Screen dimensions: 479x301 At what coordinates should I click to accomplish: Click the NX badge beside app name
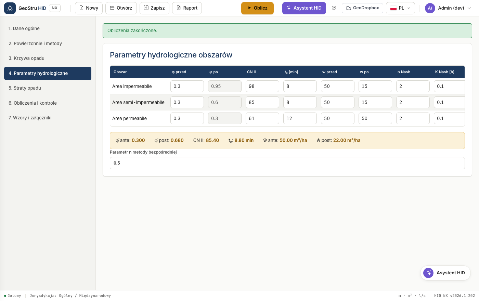[55, 8]
